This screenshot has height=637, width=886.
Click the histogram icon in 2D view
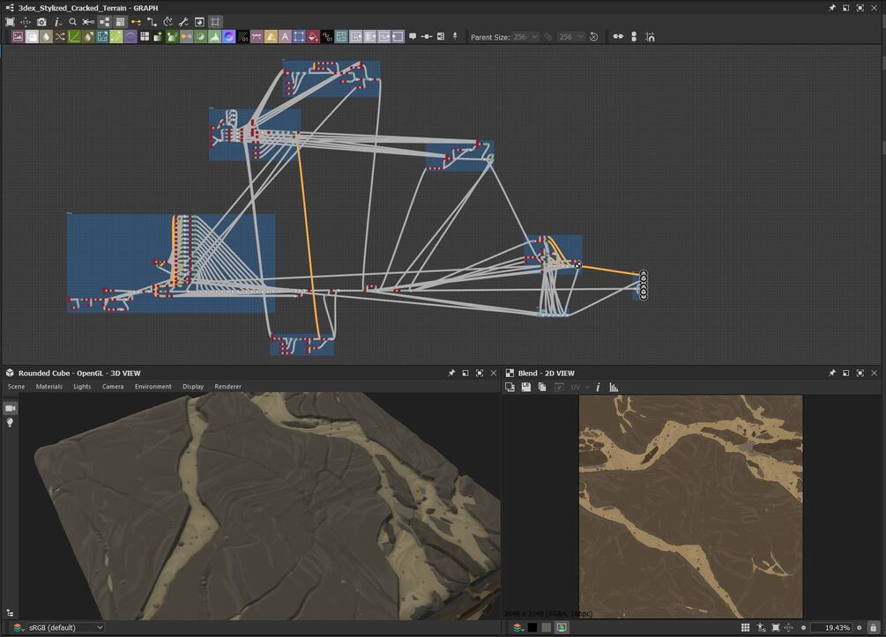[x=614, y=387]
